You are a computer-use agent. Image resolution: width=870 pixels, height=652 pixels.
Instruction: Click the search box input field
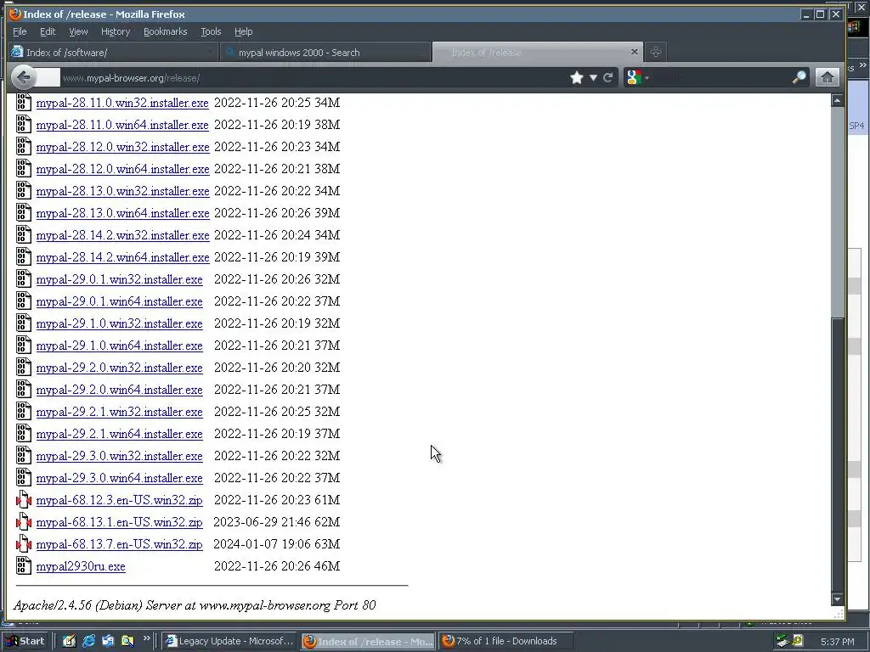coord(720,77)
